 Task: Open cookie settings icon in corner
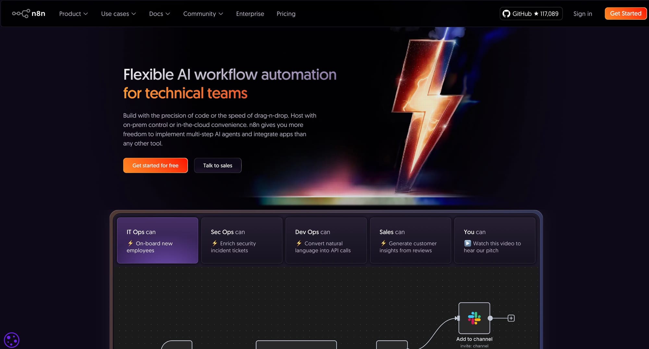[x=12, y=340]
